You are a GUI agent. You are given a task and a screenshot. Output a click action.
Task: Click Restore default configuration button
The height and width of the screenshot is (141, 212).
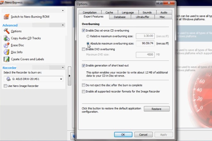(x=157, y=109)
